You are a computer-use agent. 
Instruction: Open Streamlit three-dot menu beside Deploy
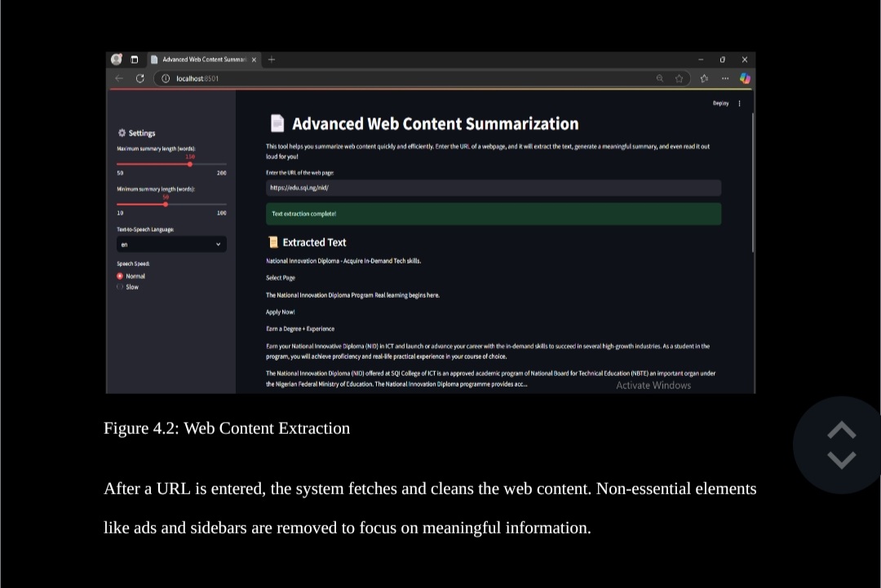coord(740,104)
